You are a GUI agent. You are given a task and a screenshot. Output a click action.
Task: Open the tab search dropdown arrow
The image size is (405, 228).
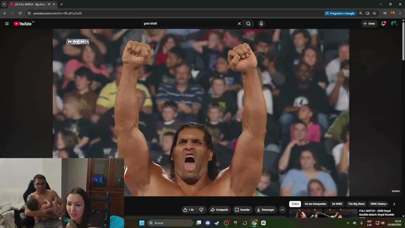[x=4, y=4]
